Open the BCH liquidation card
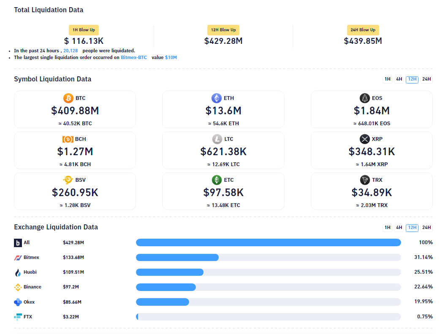The width and height of the screenshot is (448, 334). 75,151
